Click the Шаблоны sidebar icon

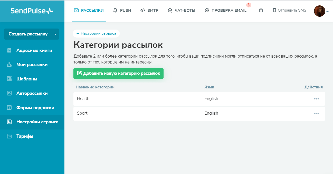pyautogui.click(x=9, y=79)
